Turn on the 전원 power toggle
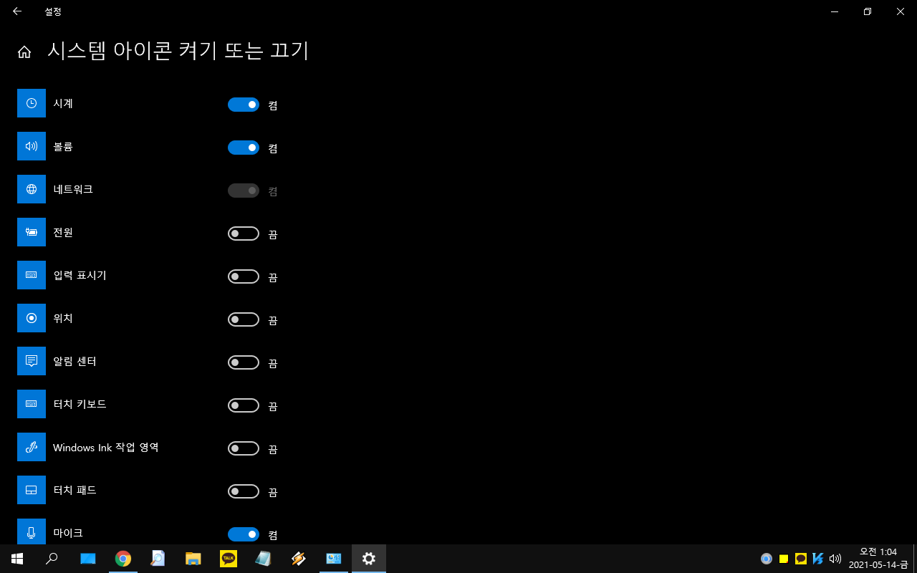The width and height of the screenshot is (917, 573). 244,233
